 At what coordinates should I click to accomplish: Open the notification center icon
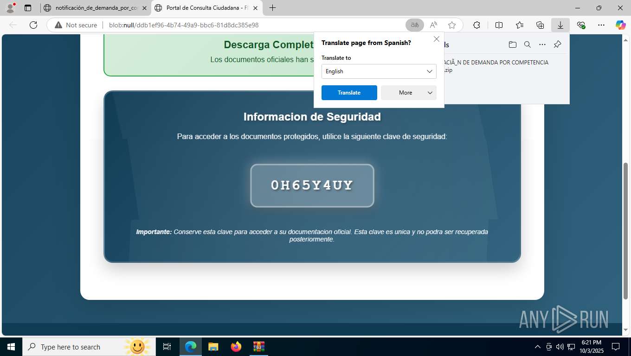(616, 347)
